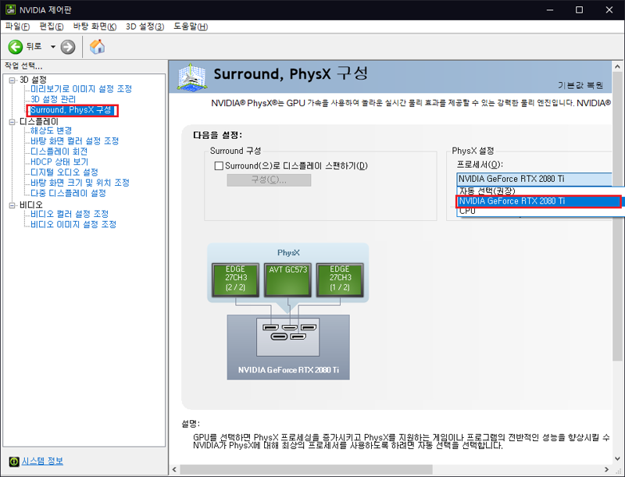
Task: Click the vertical scrollbar up arrow
Action: click(x=617, y=66)
